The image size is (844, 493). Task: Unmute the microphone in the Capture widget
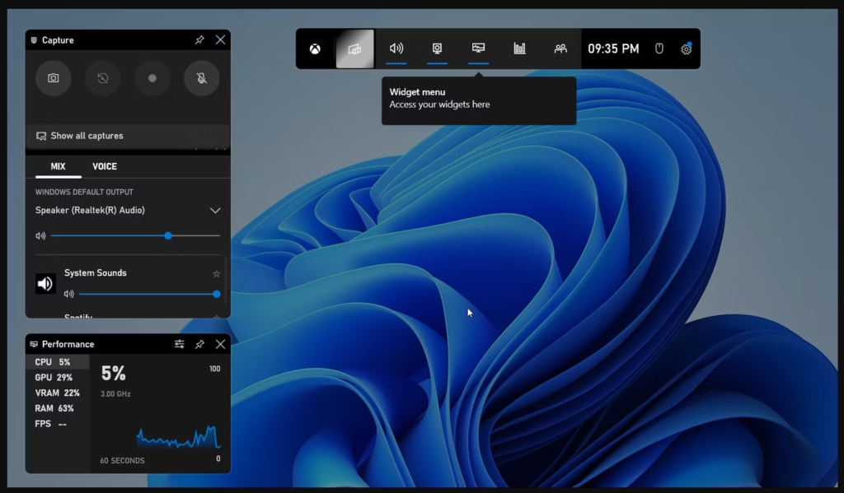tap(202, 78)
